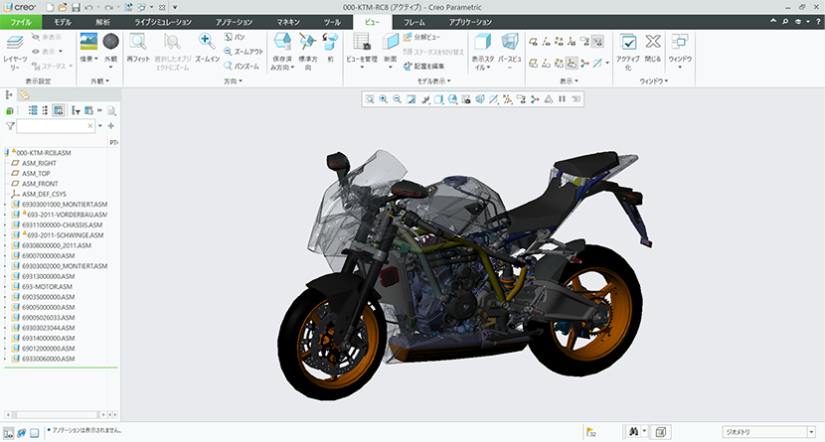Open the ファイル (File) menu
This screenshot has width=825, height=442.
21,22
